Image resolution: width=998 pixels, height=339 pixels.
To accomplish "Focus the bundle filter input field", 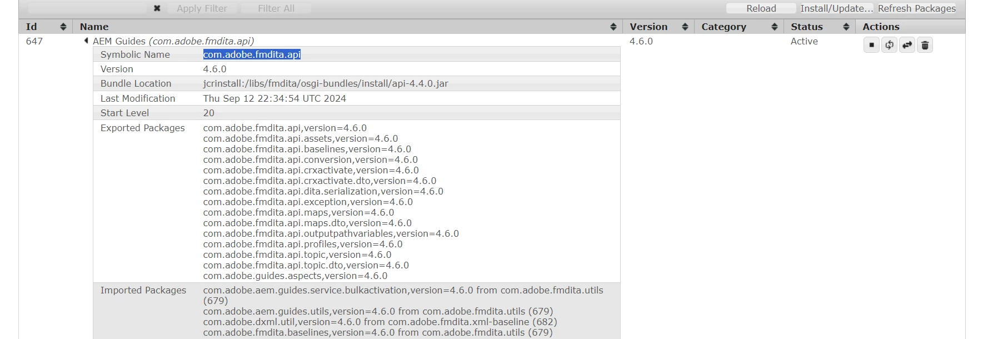I will coord(87,8).
